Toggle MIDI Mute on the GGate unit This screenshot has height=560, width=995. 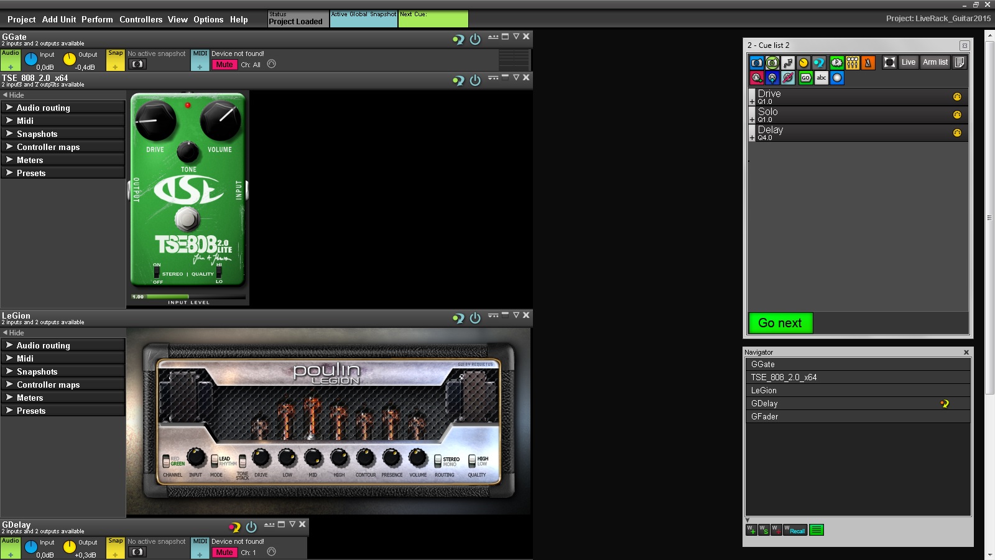(x=224, y=65)
